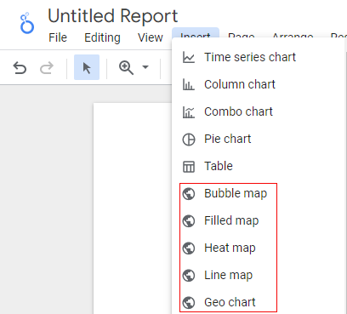This screenshot has width=347, height=314.
Task: Click the Pie chart circle icon
Action: pos(189,140)
